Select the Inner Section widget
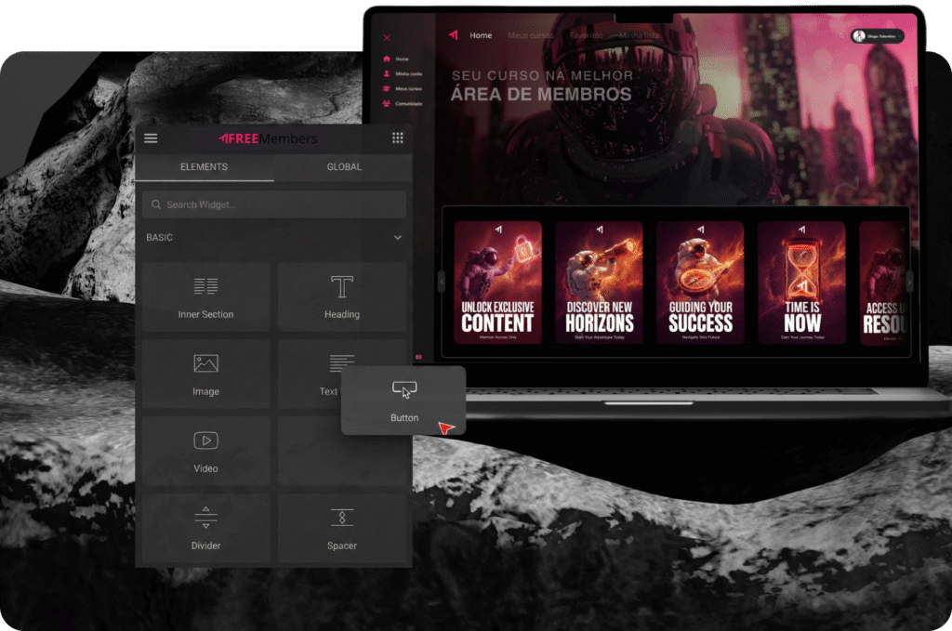 (x=205, y=296)
